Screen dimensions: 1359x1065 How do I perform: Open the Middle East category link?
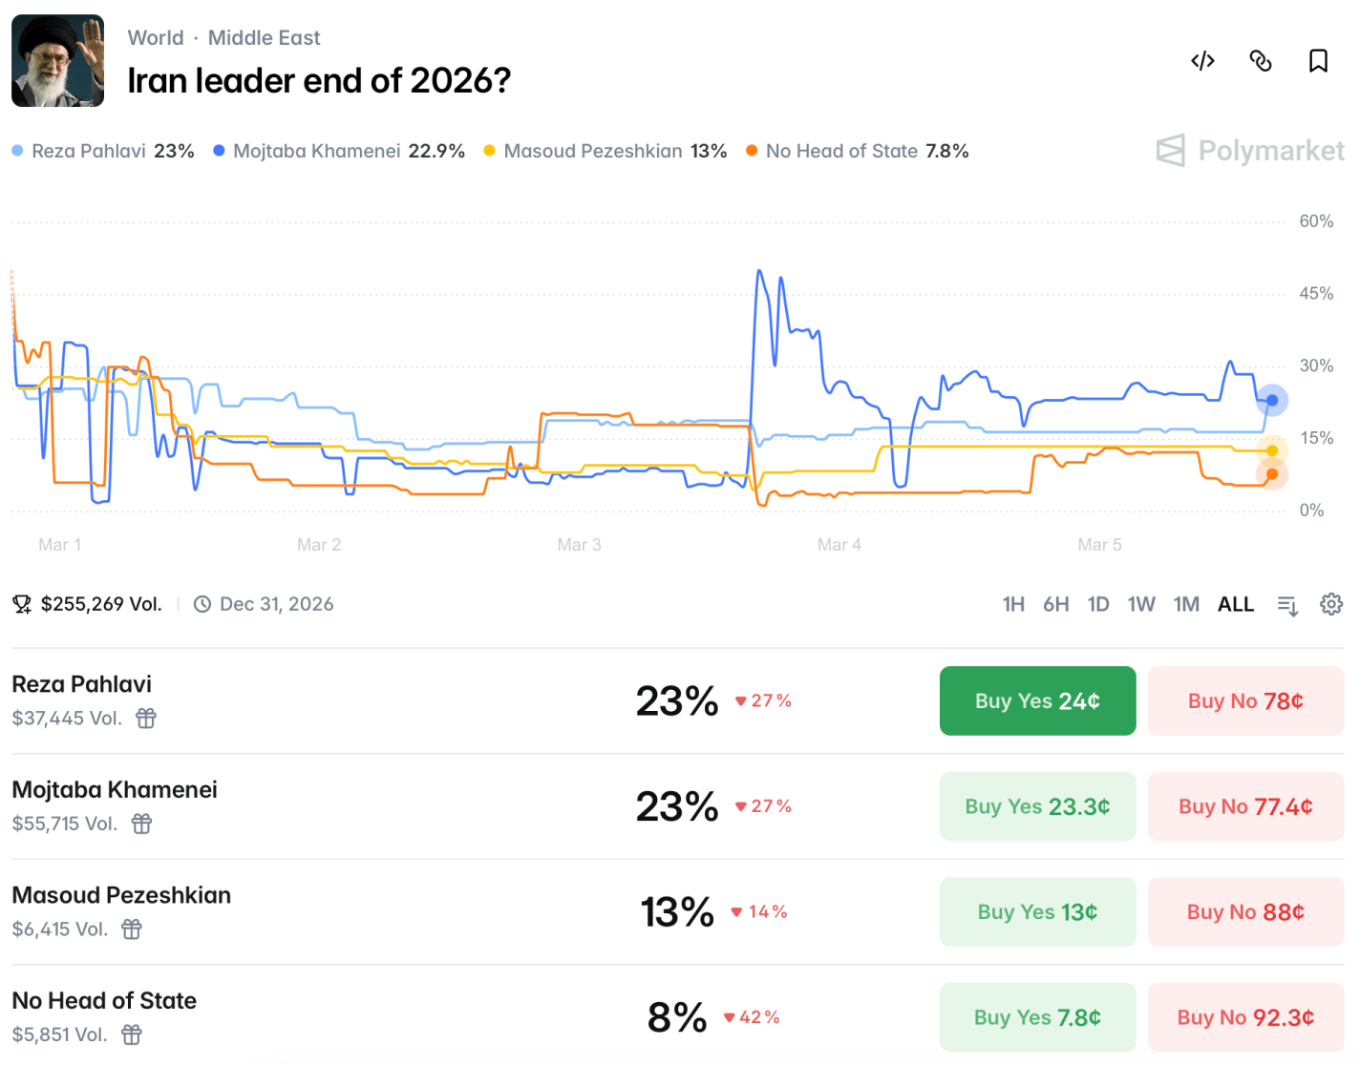[265, 37]
